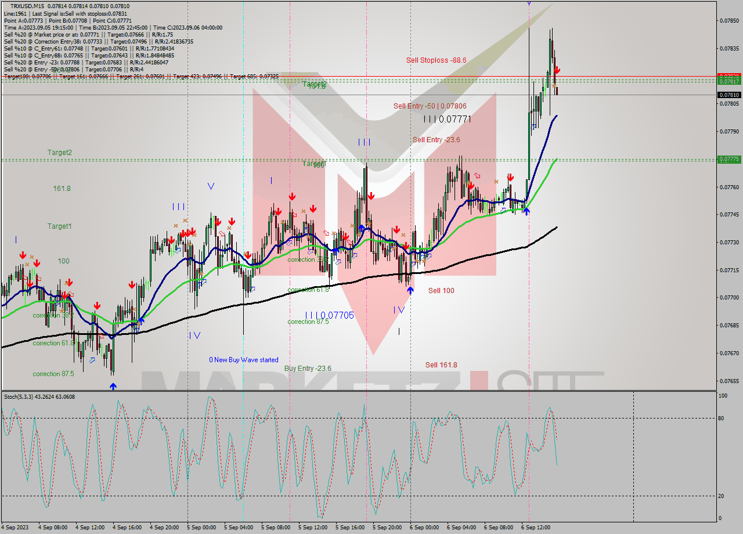Select the '5 Sep 20:00' time label
Image resolution: width=743 pixels, height=534 pixels.
387,528
